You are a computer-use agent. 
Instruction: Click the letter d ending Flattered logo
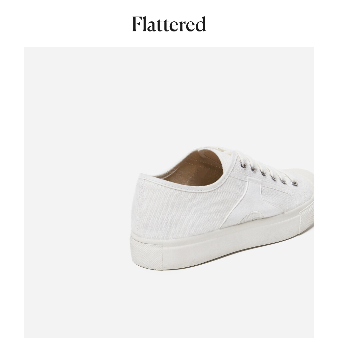200,24
